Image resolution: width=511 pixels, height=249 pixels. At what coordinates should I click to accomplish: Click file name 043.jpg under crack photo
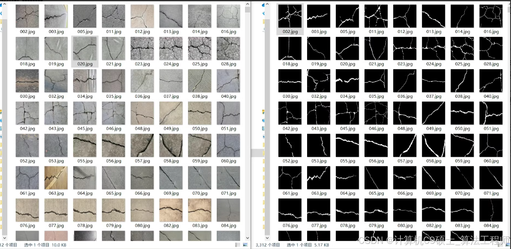(56, 129)
